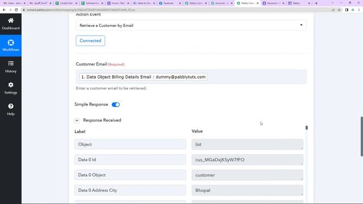Click the browser forward arrow
Screen dimensions: 363x204
point(10,10)
